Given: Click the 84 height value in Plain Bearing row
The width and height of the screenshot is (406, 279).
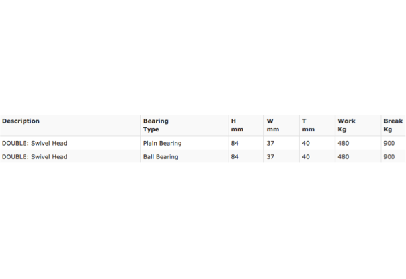Looking at the screenshot, I should [235, 143].
